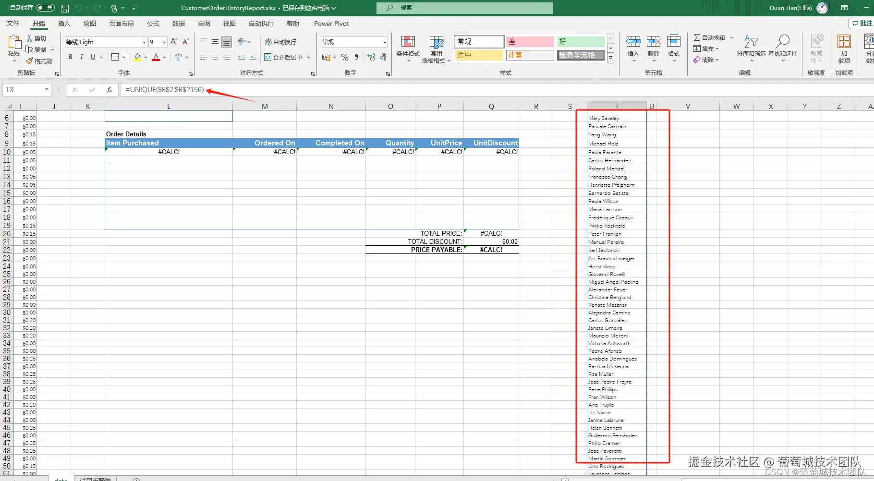Click the increase decimal places icon
The height and width of the screenshot is (481, 874).
click(x=371, y=57)
